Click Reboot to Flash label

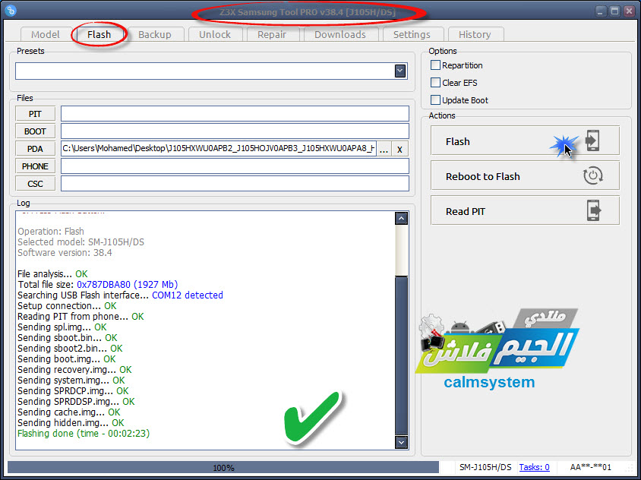tap(483, 177)
